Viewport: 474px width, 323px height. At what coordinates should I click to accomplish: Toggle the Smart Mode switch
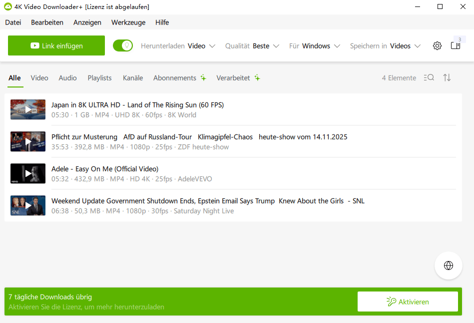tap(123, 45)
